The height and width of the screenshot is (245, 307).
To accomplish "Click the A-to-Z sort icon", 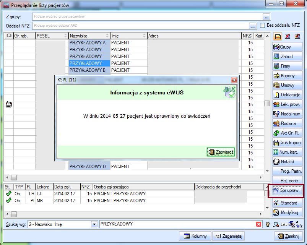I will [299, 224].
